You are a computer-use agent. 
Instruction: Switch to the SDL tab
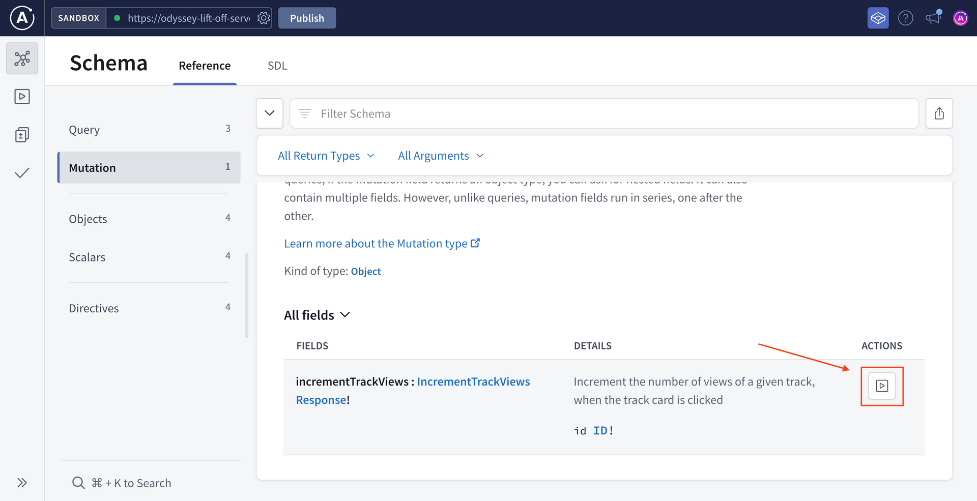coord(277,65)
